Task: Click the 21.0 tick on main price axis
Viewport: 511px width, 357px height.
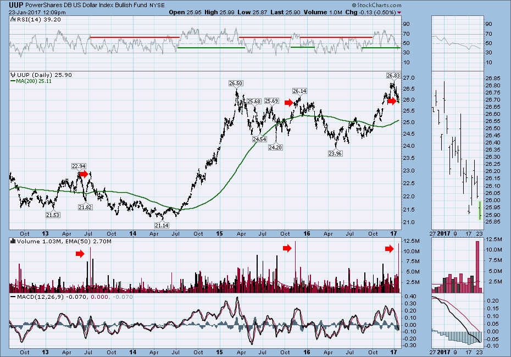Action: point(410,222)
